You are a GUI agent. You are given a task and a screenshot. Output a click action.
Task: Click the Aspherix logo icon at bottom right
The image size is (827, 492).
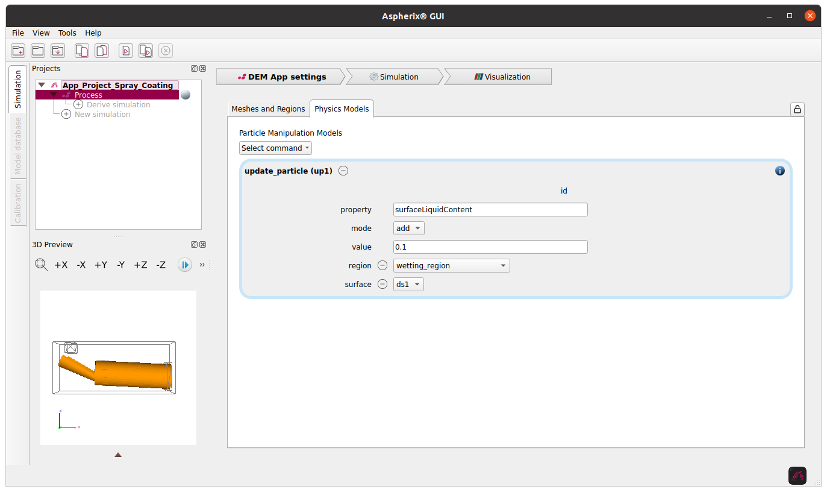pyautogui.click(x=797, y=476)
